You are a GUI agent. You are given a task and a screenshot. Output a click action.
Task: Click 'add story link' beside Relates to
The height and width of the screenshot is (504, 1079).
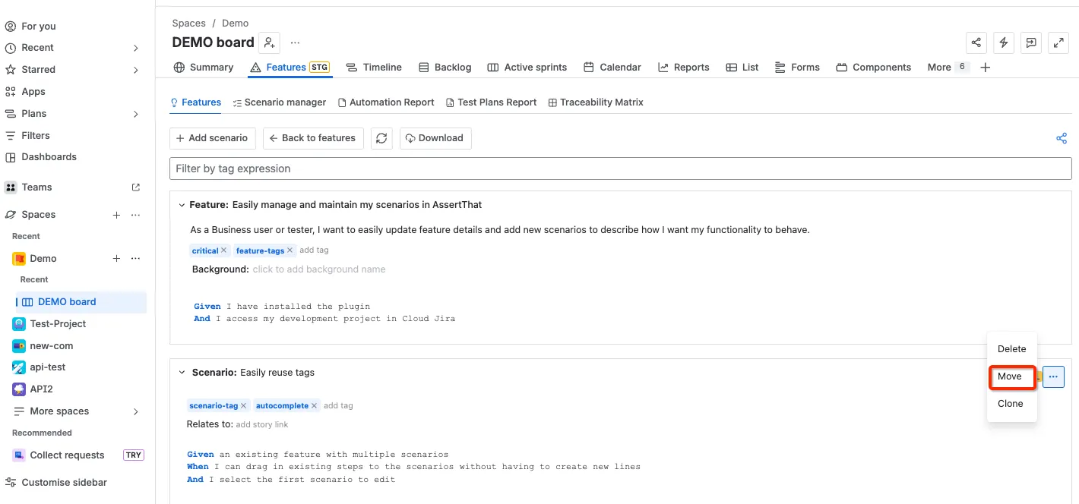262,425
